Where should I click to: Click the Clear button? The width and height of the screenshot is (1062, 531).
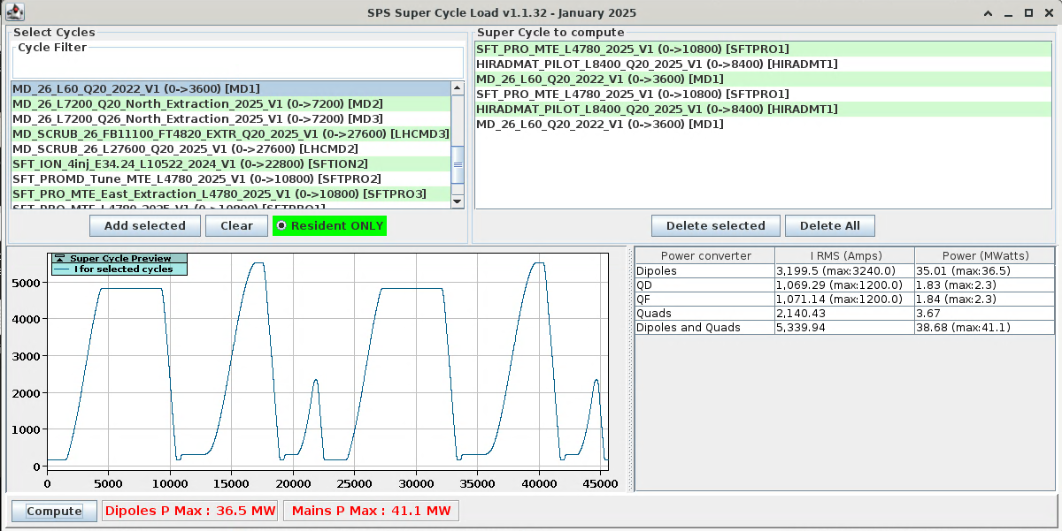236,226
